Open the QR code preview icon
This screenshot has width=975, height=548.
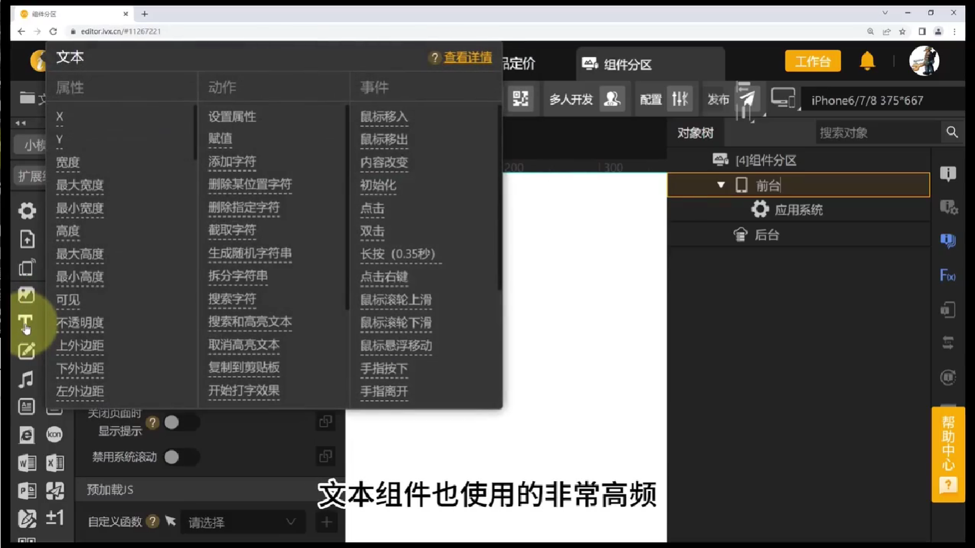click(x=521, y=99)
